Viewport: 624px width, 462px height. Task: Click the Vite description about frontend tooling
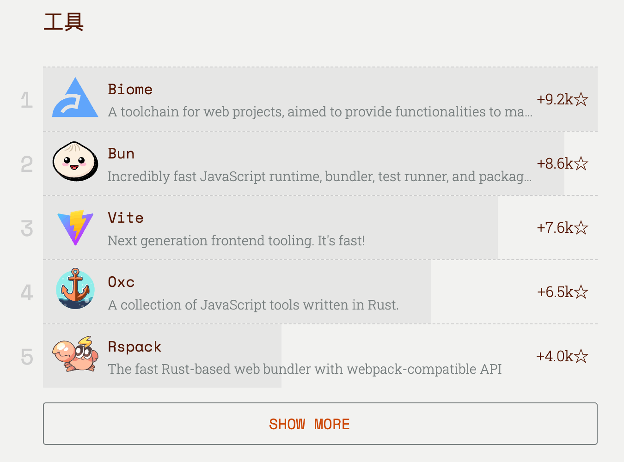[x=236, y=241]
